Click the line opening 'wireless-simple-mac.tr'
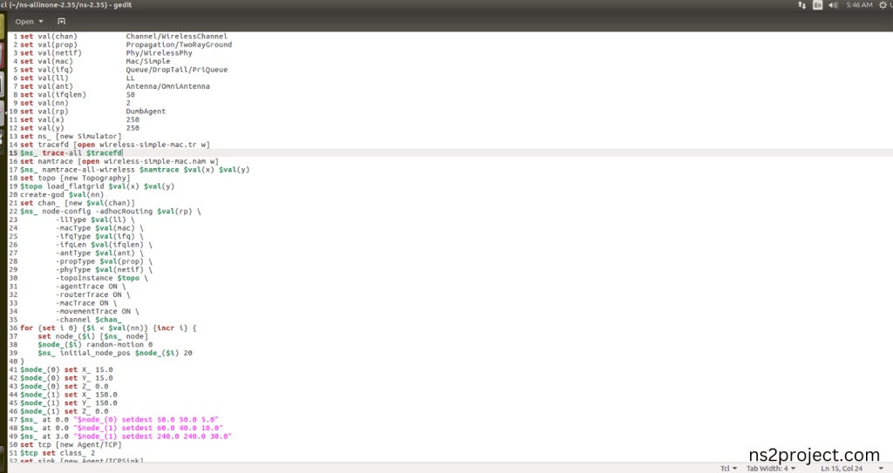The width and height of the screenshot is (893, 473). 115,145
